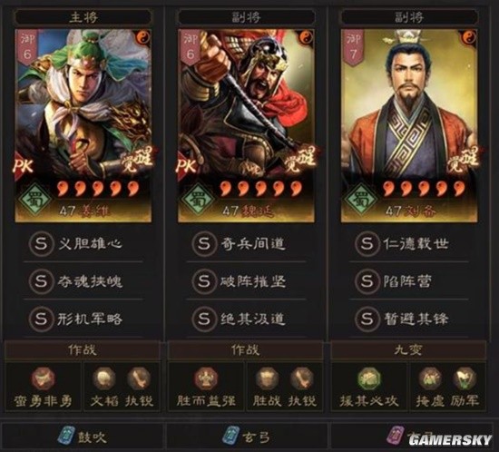
Task: Click 魏延's 执锐 trait icon
Action: pyautogui.click(x=302, y=378)
